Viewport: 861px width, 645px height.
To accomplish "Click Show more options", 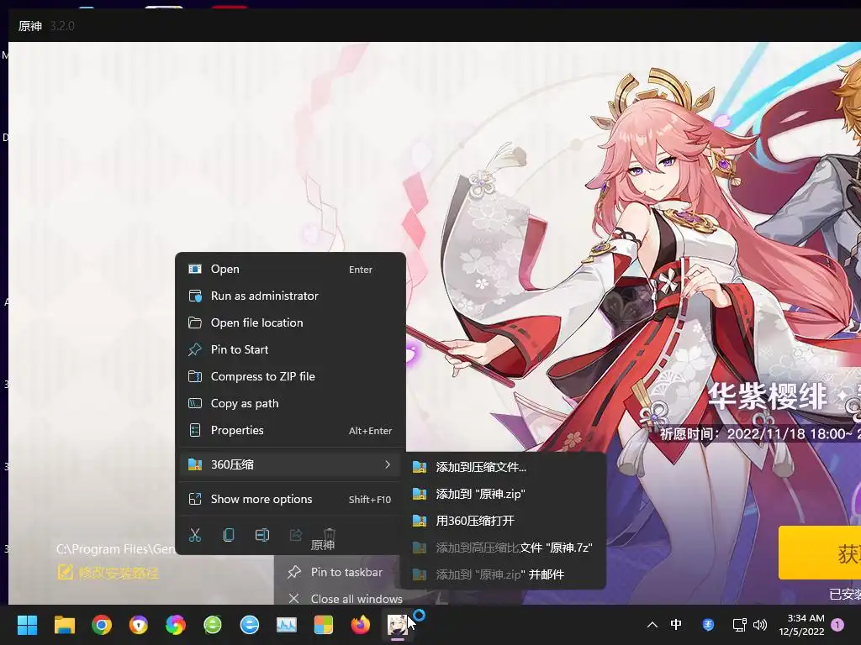I will (x=290, y=499).
